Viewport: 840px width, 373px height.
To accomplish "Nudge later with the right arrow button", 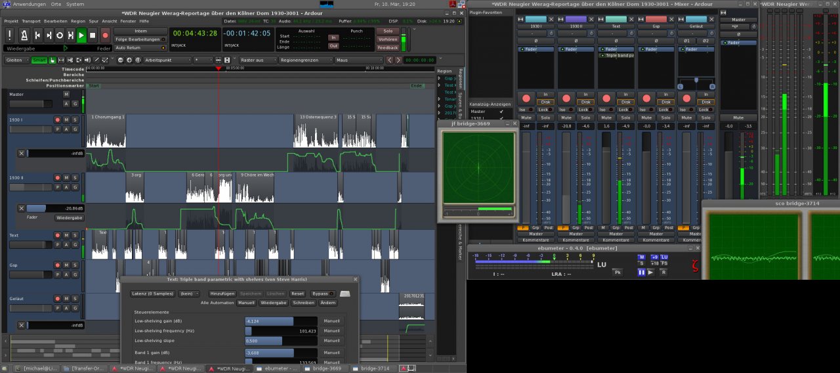I will pos(398,60).
